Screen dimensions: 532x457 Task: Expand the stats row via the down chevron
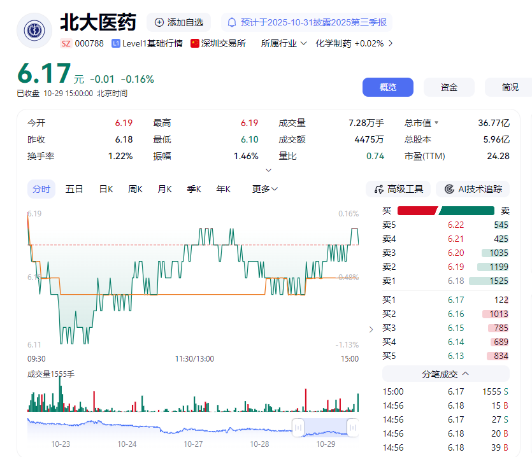pyautogui.click(x=268, y=170)
